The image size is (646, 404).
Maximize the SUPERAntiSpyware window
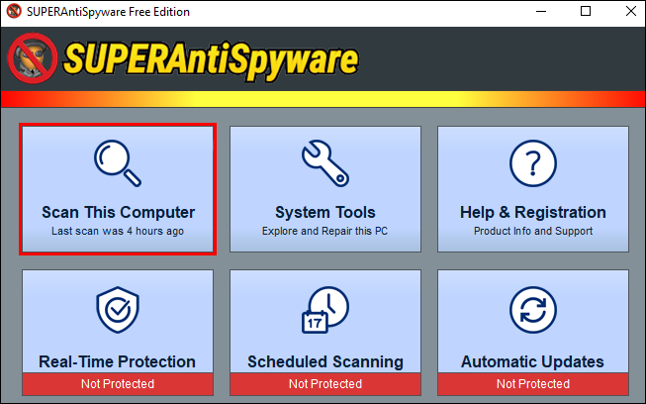pyautogui.click(x=586, y=11)
